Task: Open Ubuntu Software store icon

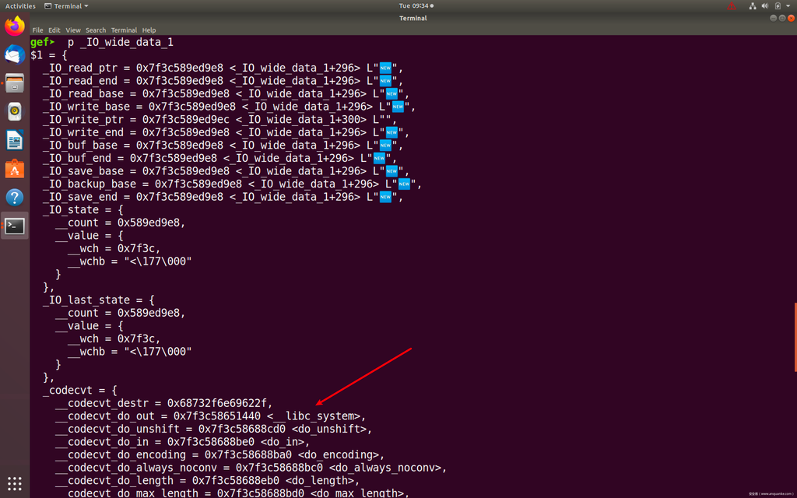Action: click(15, 169)
